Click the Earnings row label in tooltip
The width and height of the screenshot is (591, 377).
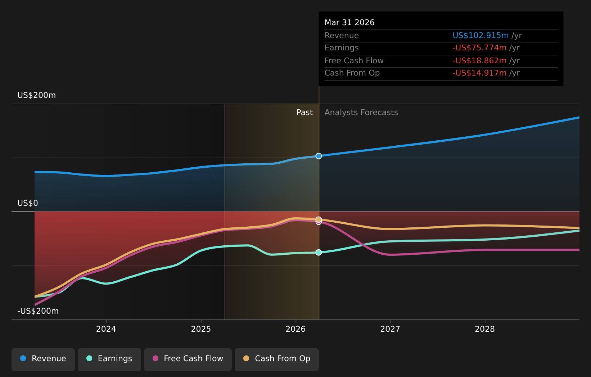(342, 48)
